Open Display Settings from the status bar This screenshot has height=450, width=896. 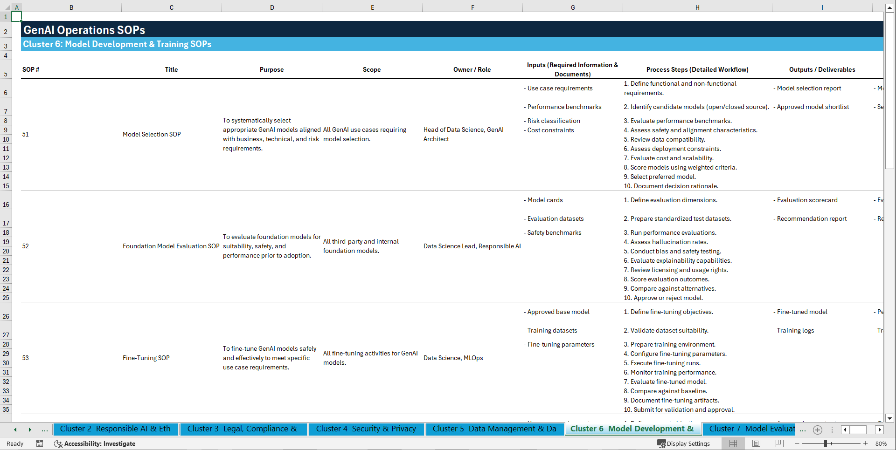(684, 443)
